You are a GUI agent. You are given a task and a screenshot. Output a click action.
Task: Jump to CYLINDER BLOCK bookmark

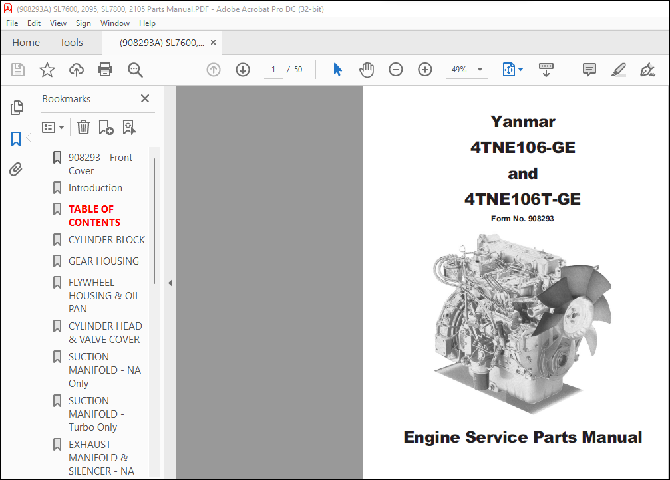point(106,240)
